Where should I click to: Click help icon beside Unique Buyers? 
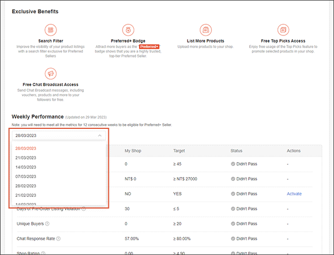(48, 223)
